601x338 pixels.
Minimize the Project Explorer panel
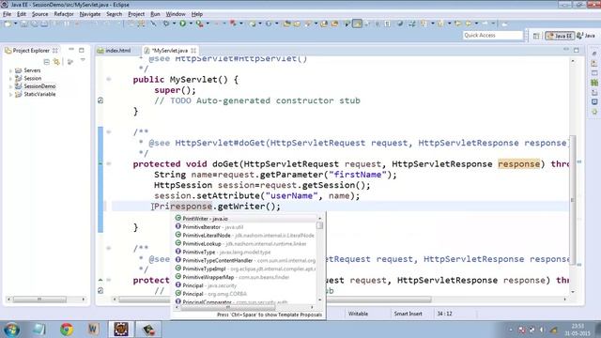[71, 50]
